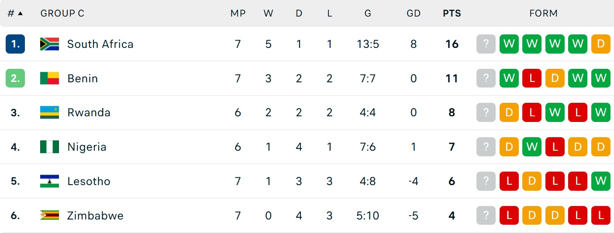Click South Africa's orange D form badge
The width and height of the screenshot is (614, 233).
click(x=600, y=44)
